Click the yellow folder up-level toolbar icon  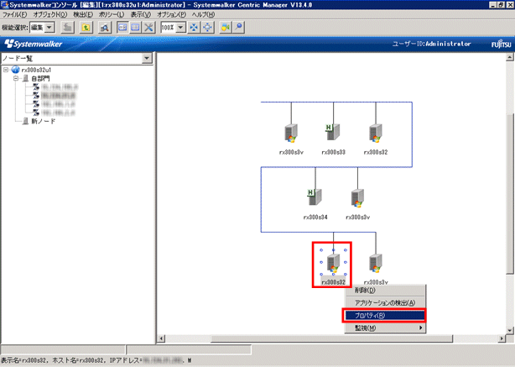[x=86, y=28]
